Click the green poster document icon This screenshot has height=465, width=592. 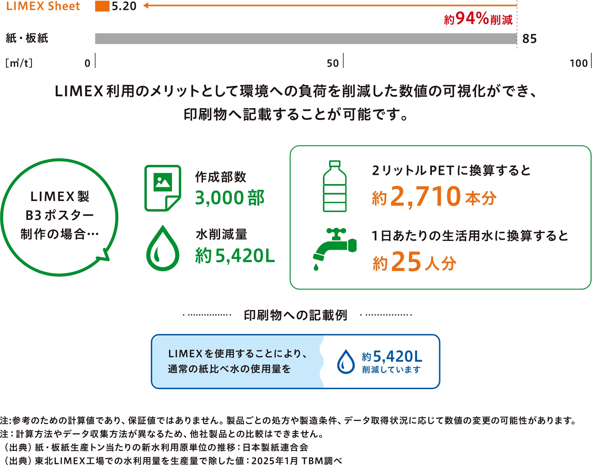click(x=162, y=188)
